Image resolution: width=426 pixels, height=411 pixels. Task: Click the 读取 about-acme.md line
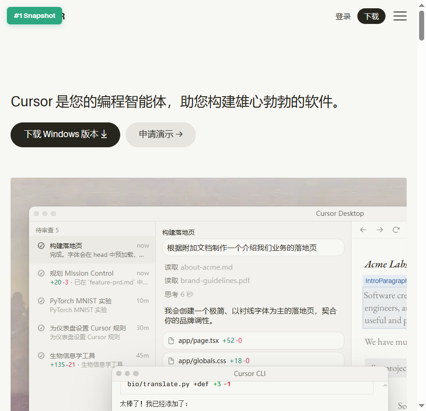pyautogui.click(x=198, y=267)
